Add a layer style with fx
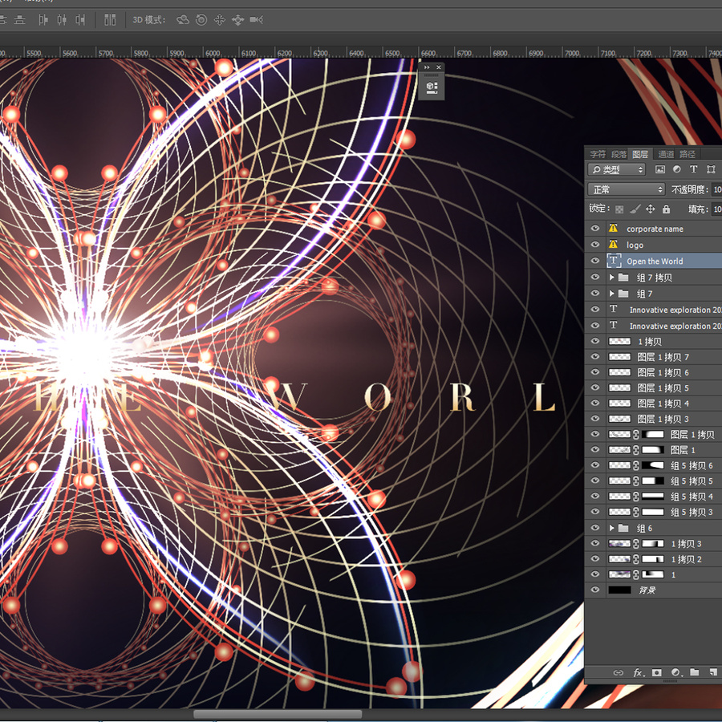 tap(639, 673)
